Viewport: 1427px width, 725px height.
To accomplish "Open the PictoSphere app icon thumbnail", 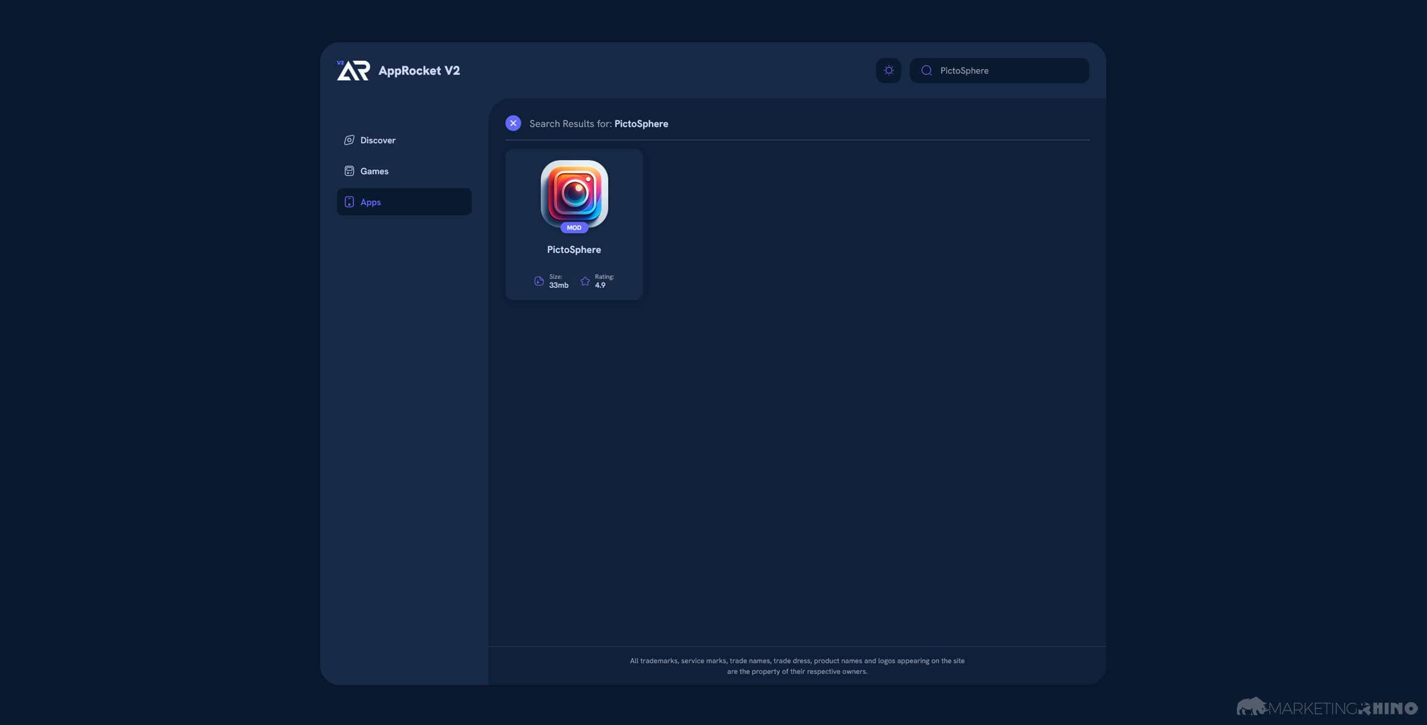I will coord(574,194).
